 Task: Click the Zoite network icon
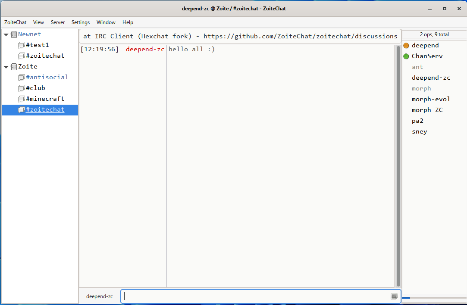(13, 66)
